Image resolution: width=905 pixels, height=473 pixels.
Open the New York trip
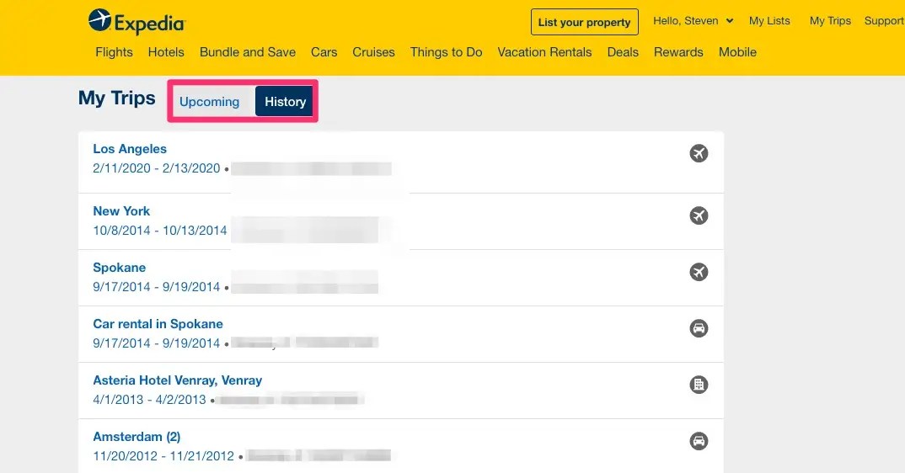pyautogui.click(x=121, y=211)
